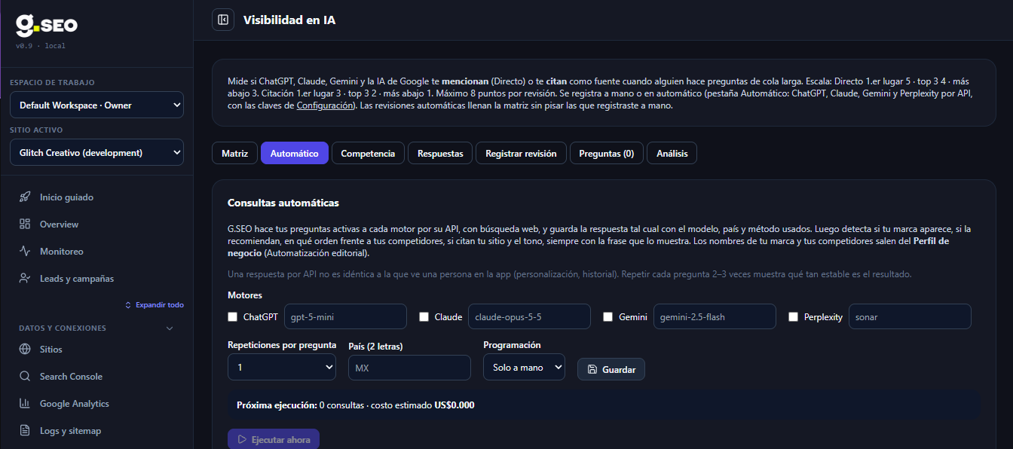Image resolution: width=1013 pixels, height=449 pixels.
Task: Click the Perplexity model field sonar
Action: pos(910,317)
